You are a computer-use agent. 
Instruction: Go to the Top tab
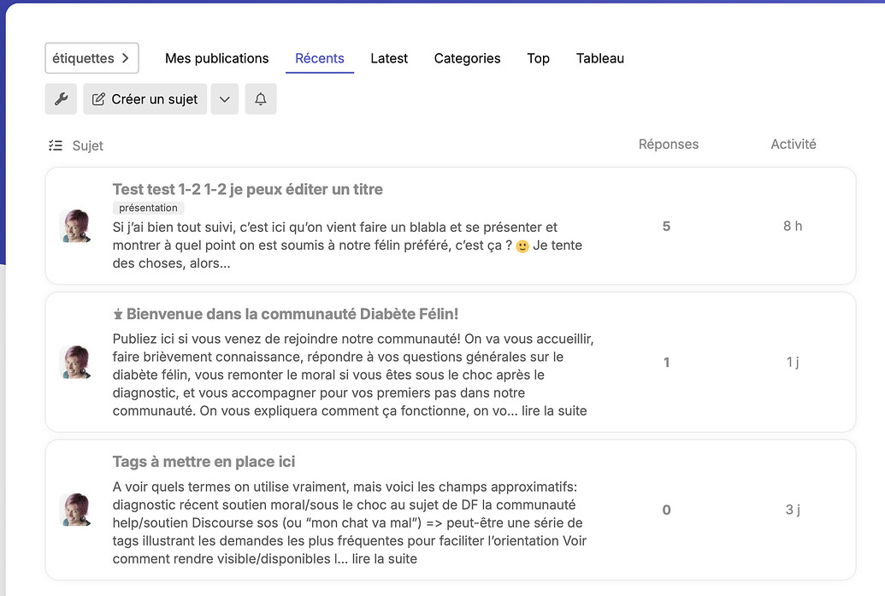(x=538, y=58)
